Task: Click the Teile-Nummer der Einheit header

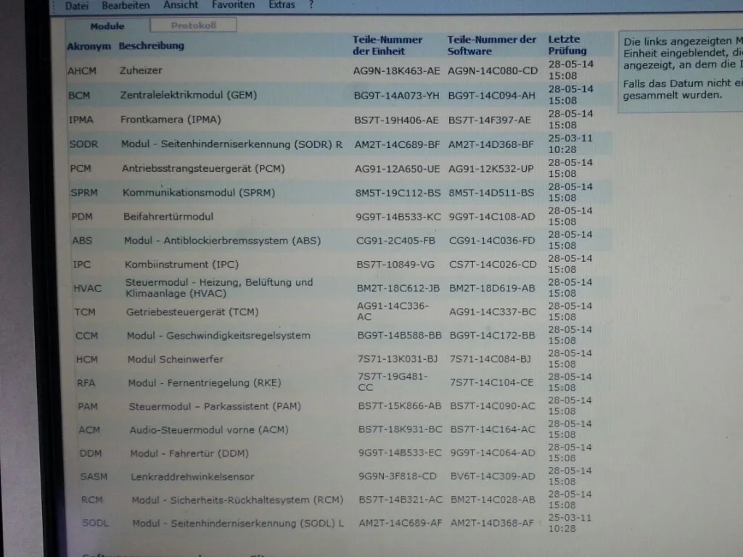Action: pos(387,45)
